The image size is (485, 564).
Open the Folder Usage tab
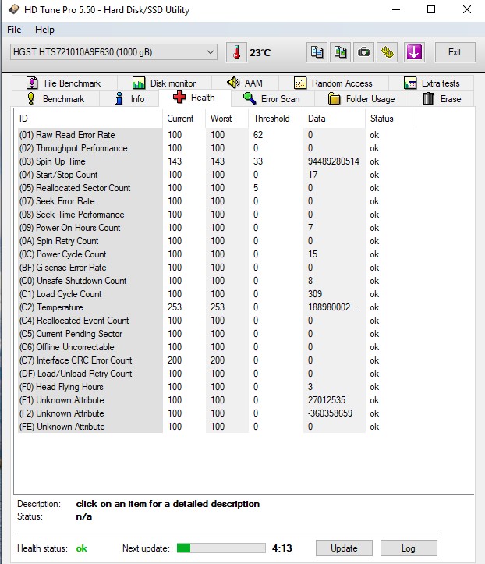click(x=361, y=98)
